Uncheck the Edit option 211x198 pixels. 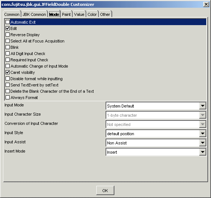click(7, 28)
